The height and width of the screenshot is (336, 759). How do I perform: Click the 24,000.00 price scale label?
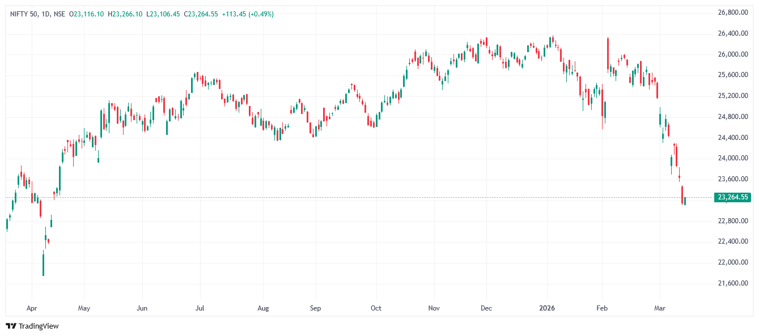tap(732, 158)
